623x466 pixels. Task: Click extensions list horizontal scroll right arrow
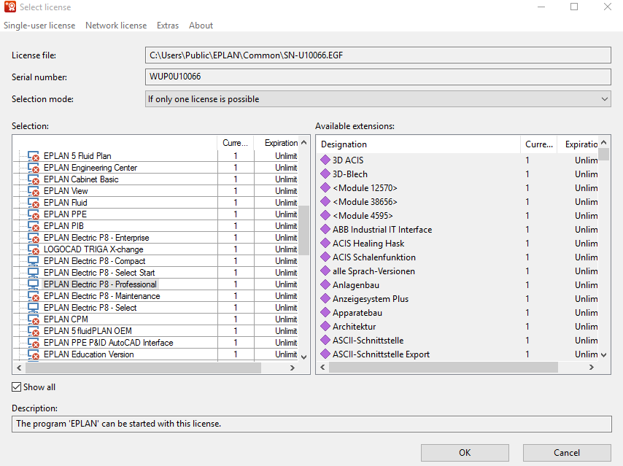591,368
